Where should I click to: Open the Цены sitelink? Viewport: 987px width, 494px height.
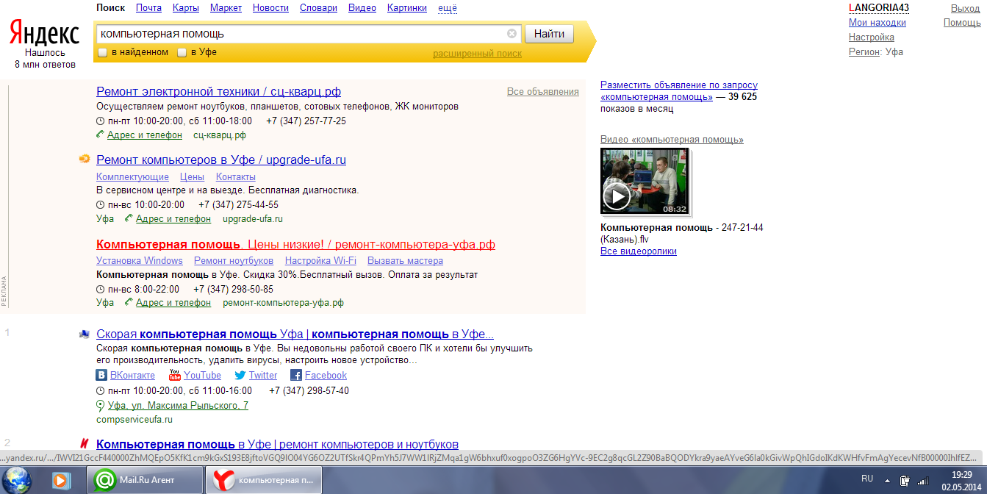pyautogui.click(x=192, y=177)
